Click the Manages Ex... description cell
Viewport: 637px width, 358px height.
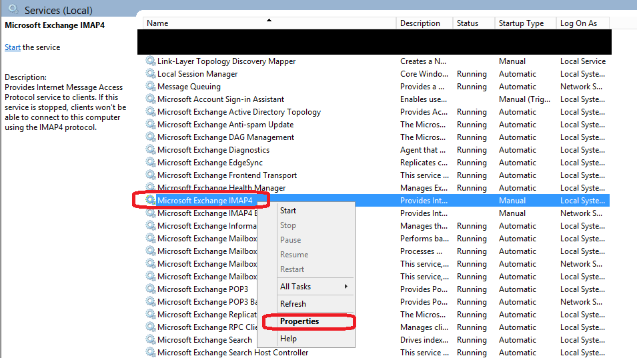[424, 187]
